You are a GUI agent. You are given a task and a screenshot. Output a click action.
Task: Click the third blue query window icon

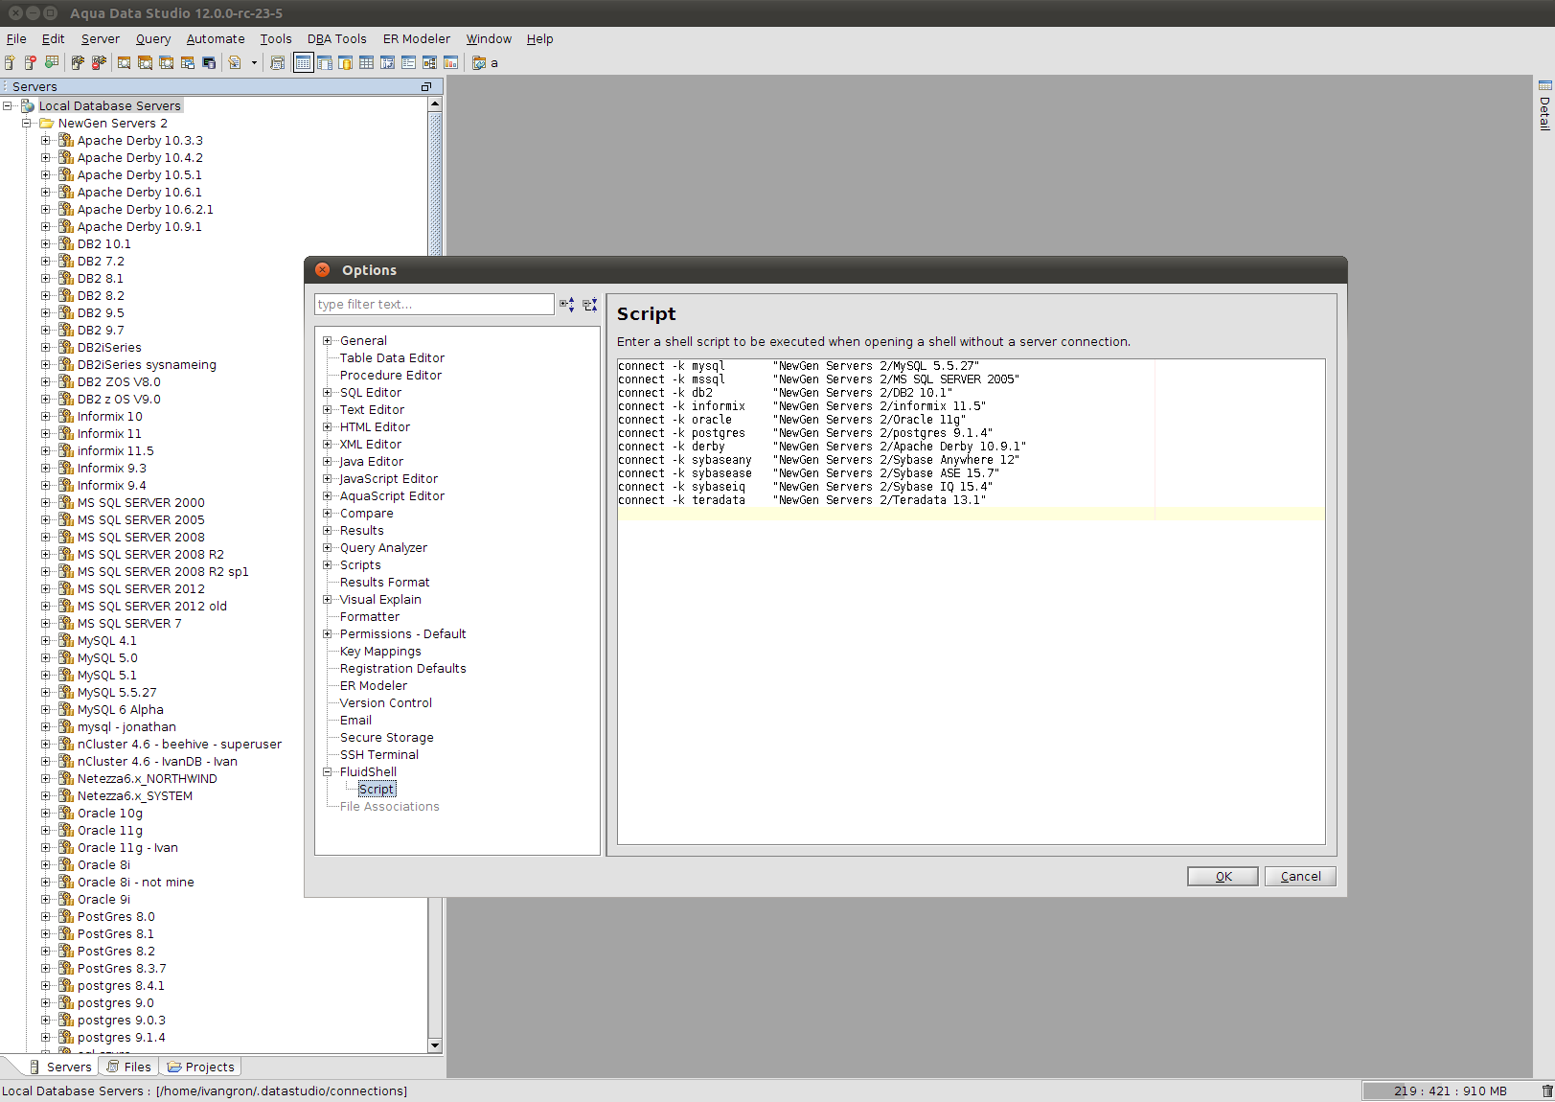click(x=167, y=63)
